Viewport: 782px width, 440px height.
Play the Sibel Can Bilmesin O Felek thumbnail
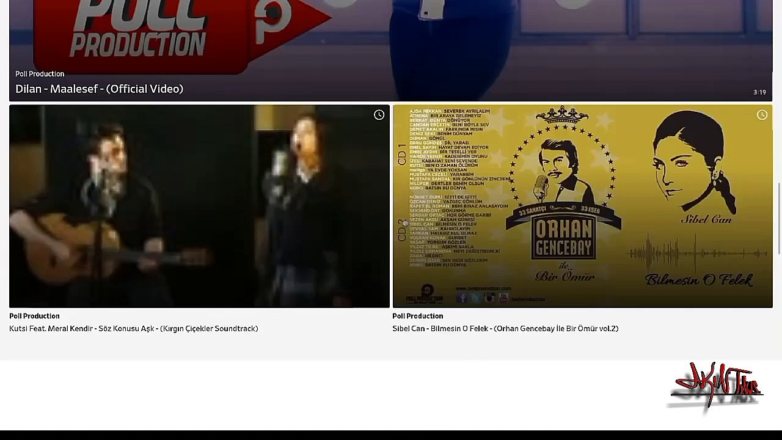click(x=582, y=206)
